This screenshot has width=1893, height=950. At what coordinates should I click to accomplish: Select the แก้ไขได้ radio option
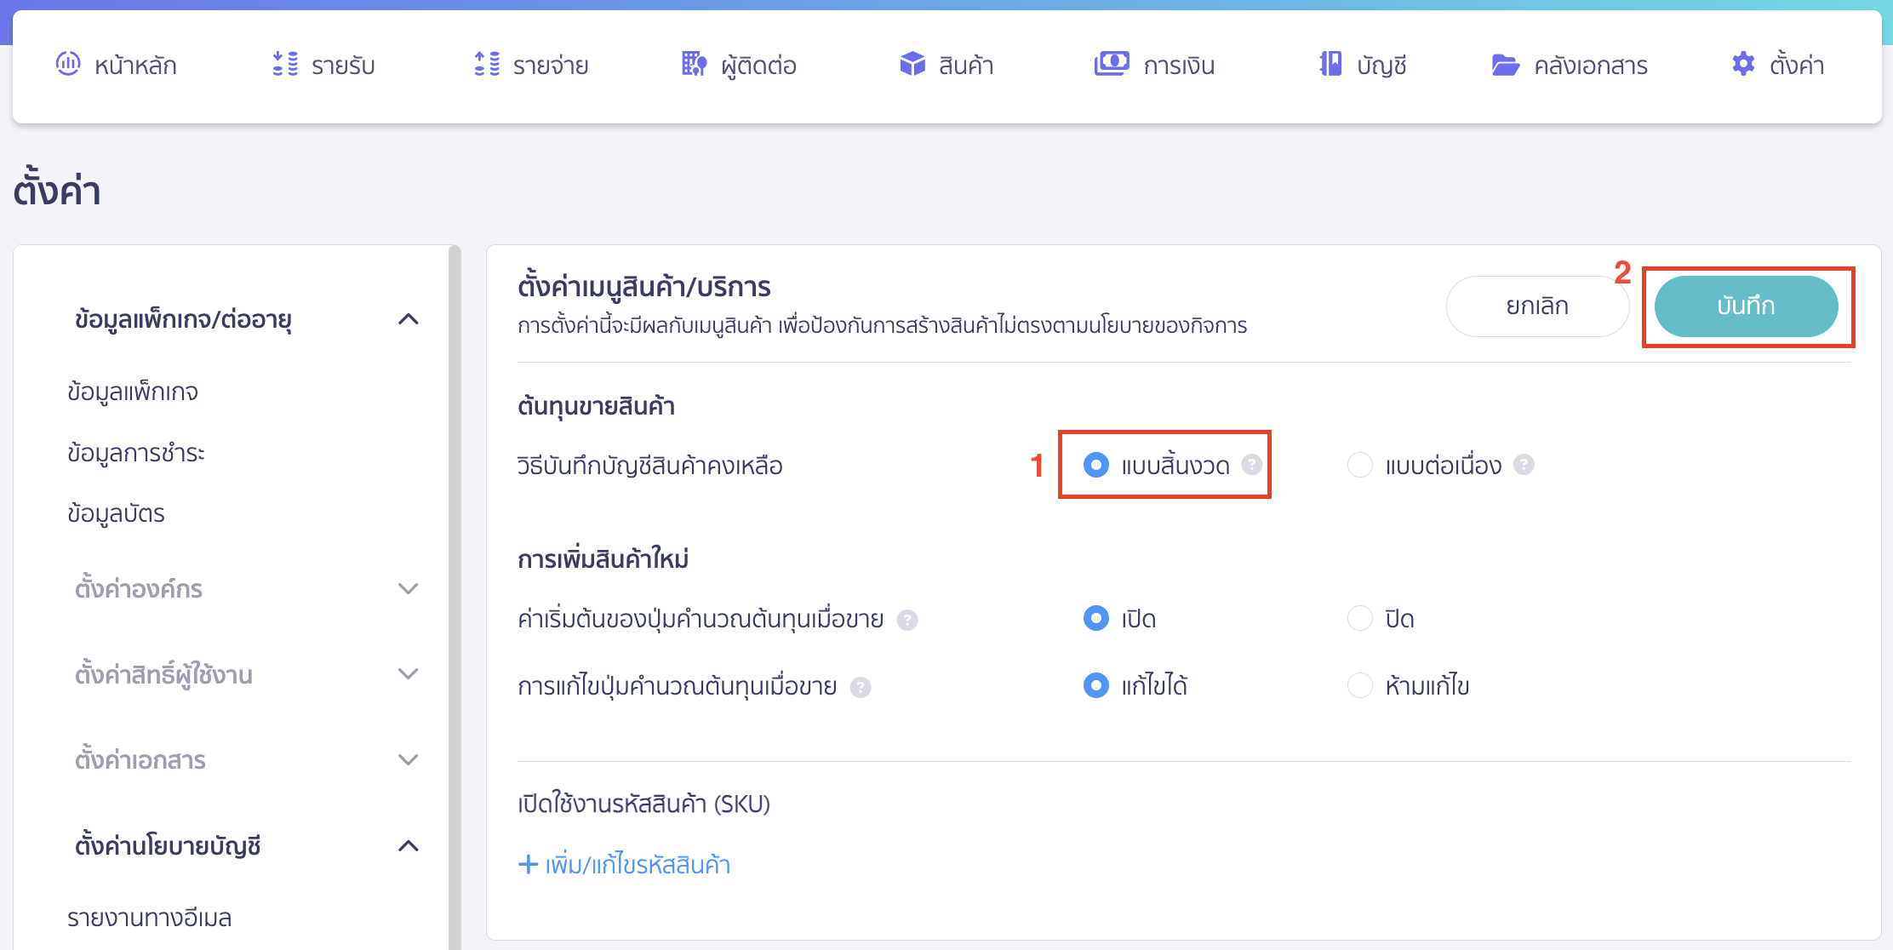point(1096,685)
